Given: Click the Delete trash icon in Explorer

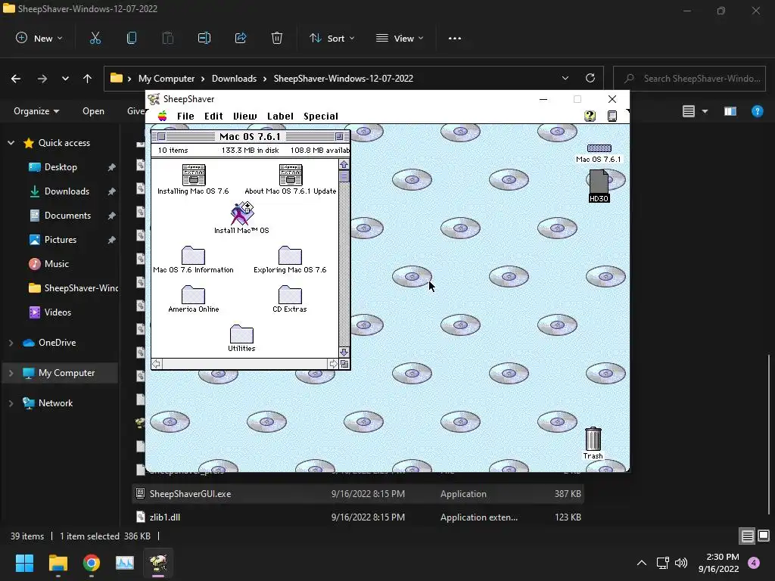Looking at the screenshot, I should pyautogui.click(x=277, y=38).
